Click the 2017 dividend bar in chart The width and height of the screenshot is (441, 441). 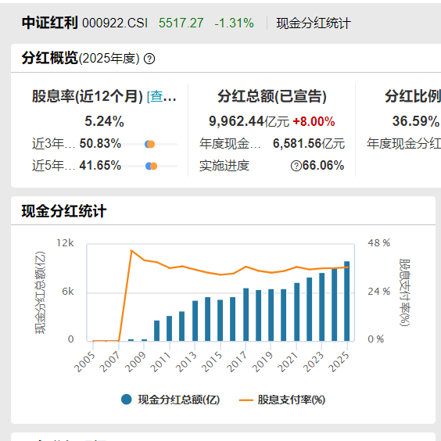click(x=246, y=314)
